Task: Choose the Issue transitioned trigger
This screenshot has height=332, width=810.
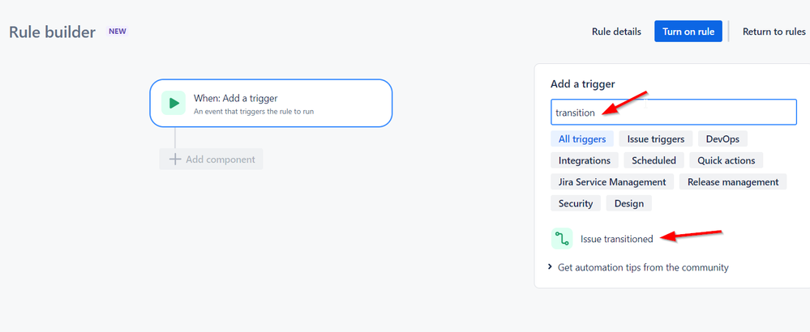Action: [616, 238]
